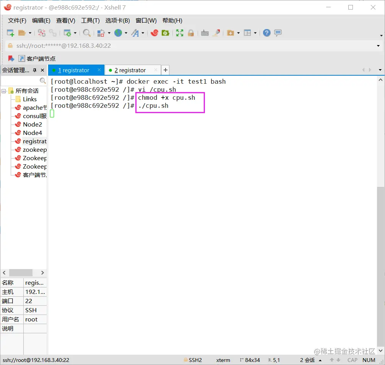The height and width of the screenshot is (365, 385).
Task: Click the red Xshell swirl toolbar icon
Action: click(x=154, y=32)
